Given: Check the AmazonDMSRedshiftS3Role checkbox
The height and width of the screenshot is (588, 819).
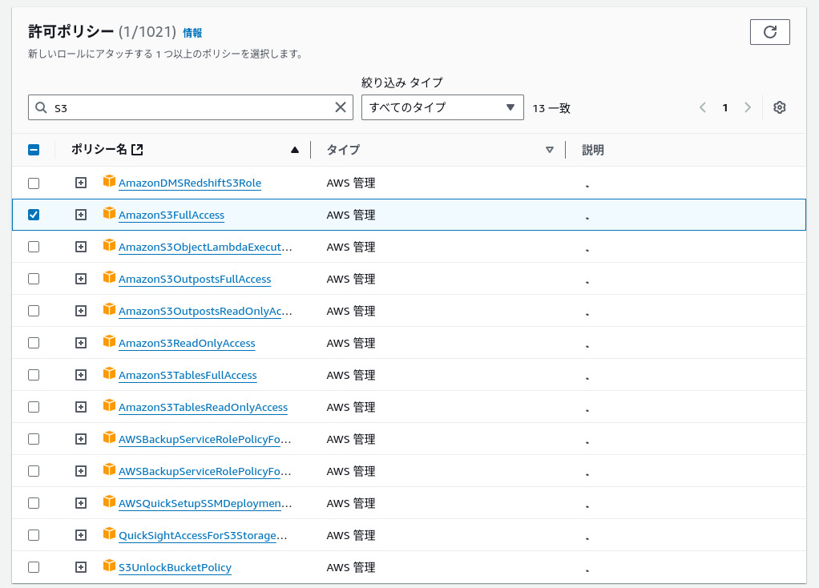Looking at the screenshot, I should coord(34,183).
